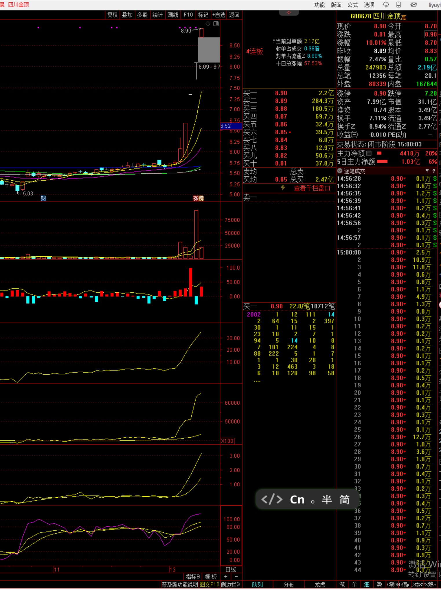The height and width of the screenshot is (590, 441).
Task: Click the 标记 toolbar button
Action: [x=203, y=15]
